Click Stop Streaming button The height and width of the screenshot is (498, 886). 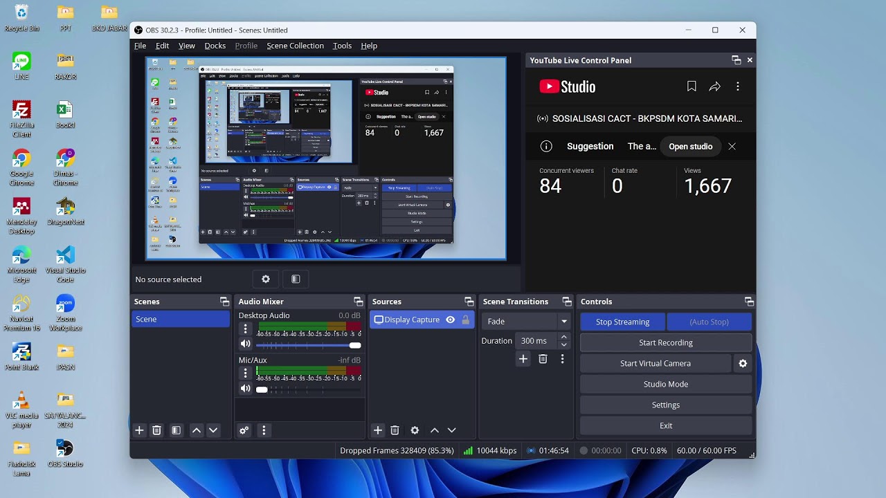(x=623, y=322)
